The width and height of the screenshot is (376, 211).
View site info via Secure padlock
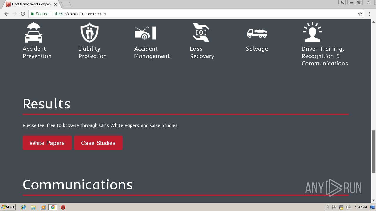[39, 14]
